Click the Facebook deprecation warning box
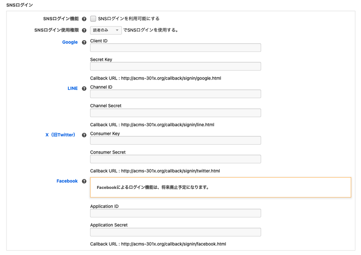The height and width of the screenshot is (255, 361). tap(220, 187)
